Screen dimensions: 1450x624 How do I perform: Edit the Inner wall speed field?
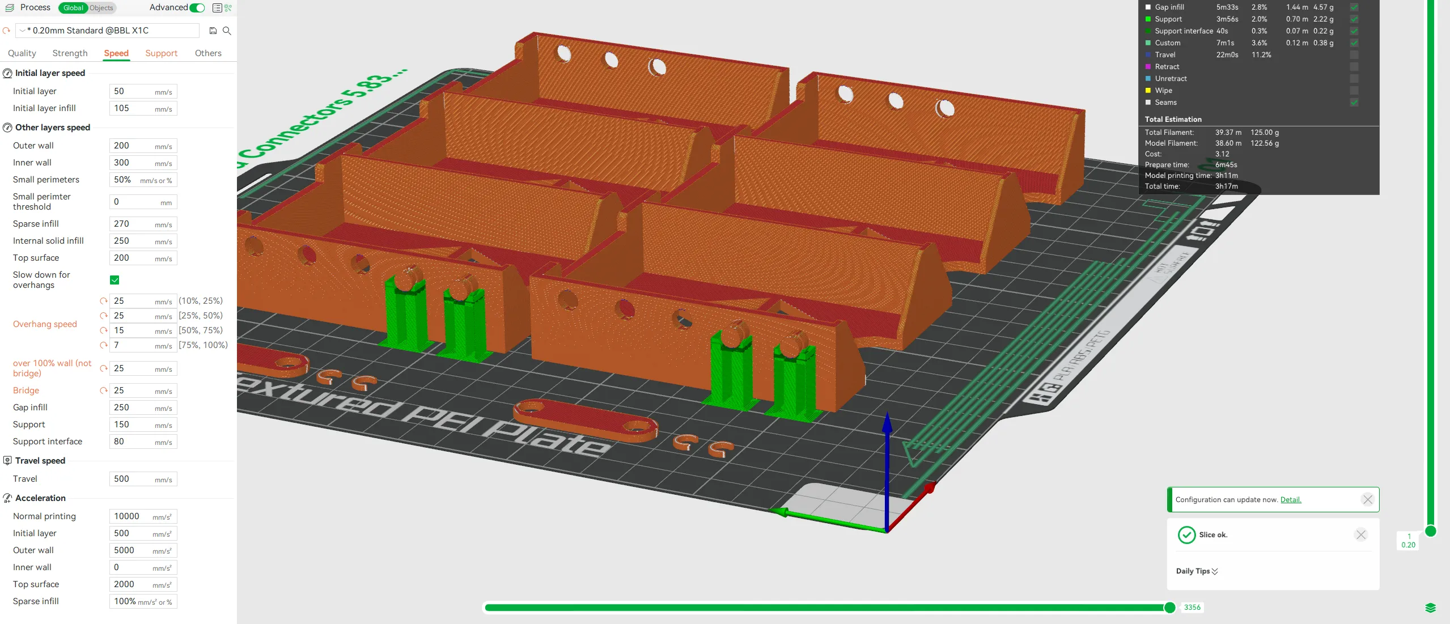coord(143,163)
